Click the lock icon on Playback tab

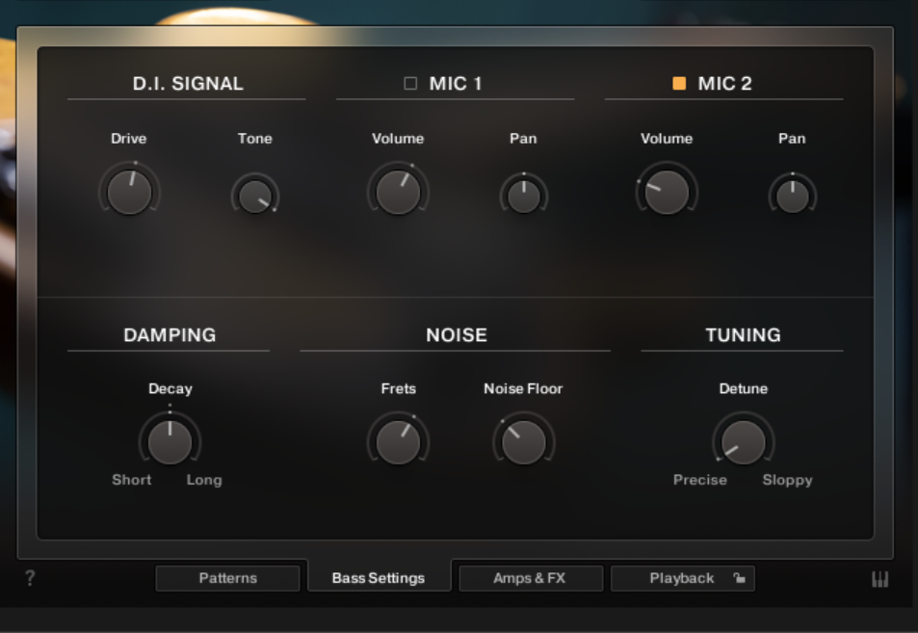coord(740,578)
